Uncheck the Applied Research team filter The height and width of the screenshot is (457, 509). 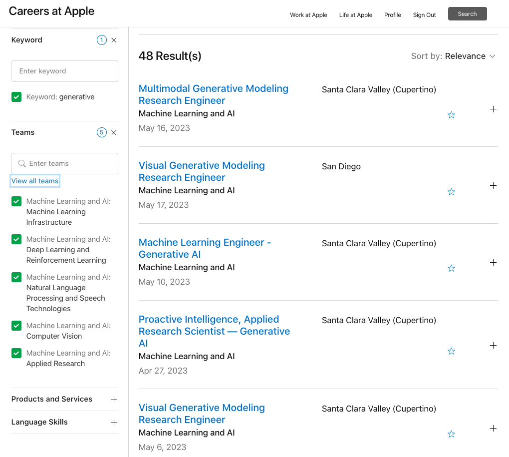pyautogui.click(x=16, y=353)
